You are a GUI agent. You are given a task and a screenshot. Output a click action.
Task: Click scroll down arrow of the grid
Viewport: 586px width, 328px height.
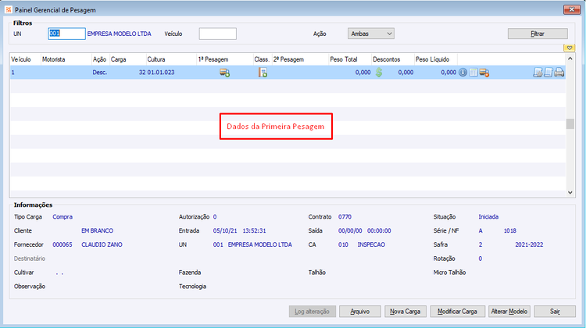tap(570, 193)
